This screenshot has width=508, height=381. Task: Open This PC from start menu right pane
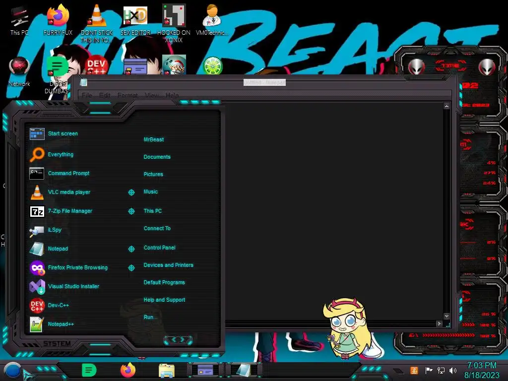(153, 211)
